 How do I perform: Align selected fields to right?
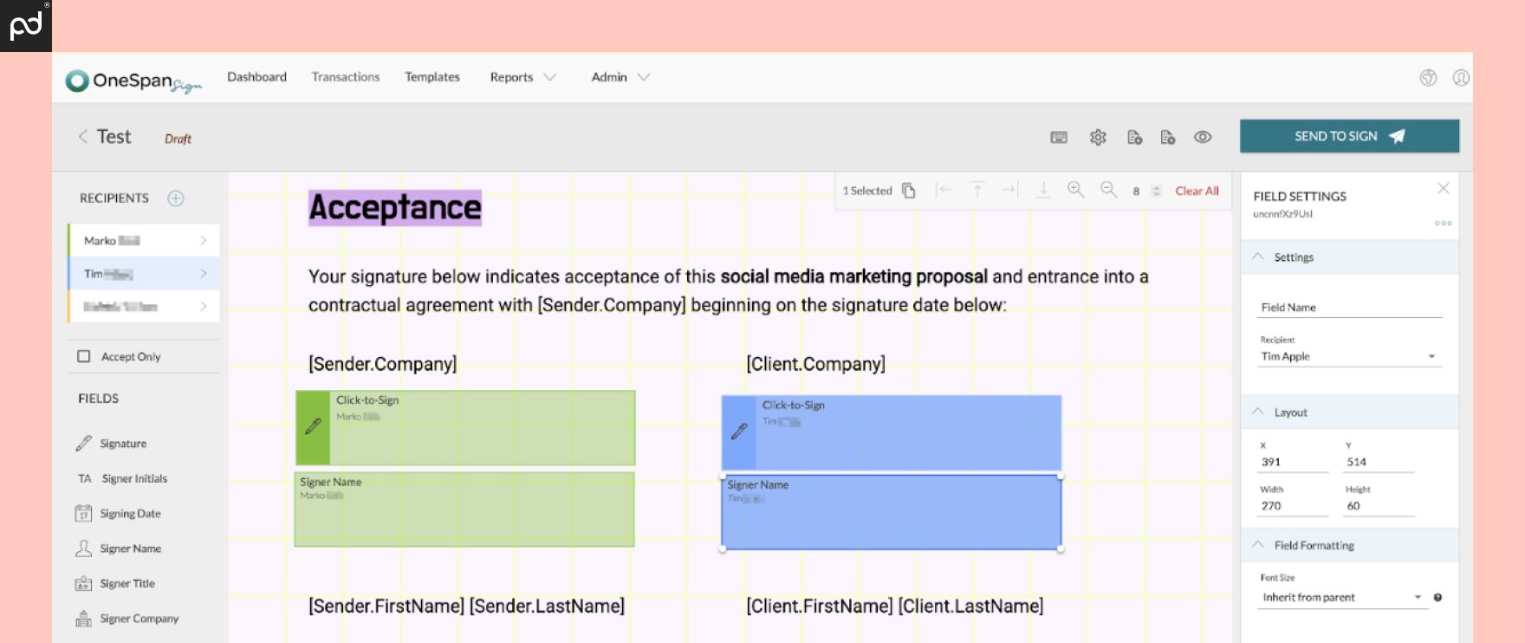pos(1010,190)
